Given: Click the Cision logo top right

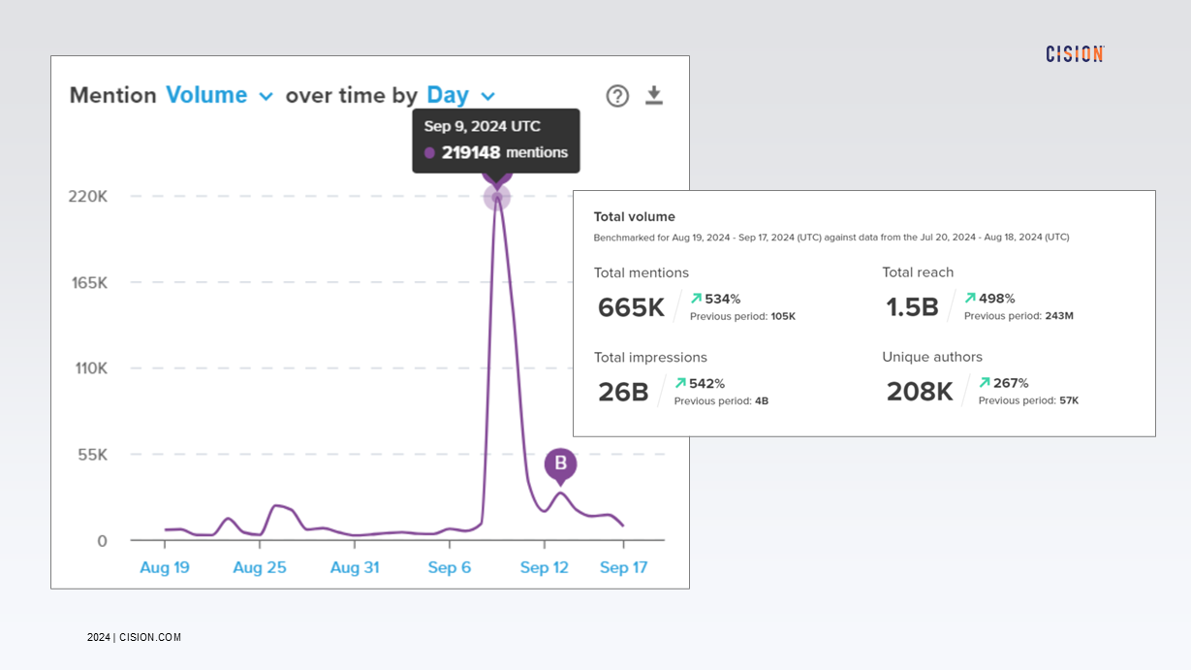Looking at the screenshot, I should pyautogui.click(x=1074, y=55).
